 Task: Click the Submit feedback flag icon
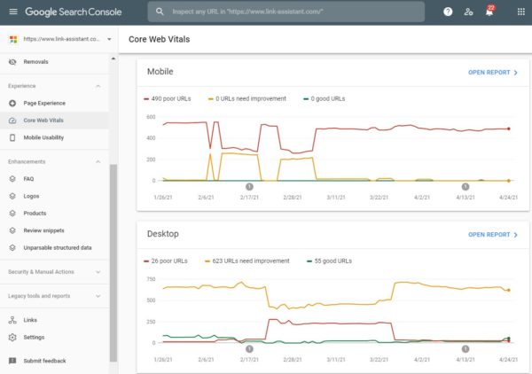pos(12,361)
